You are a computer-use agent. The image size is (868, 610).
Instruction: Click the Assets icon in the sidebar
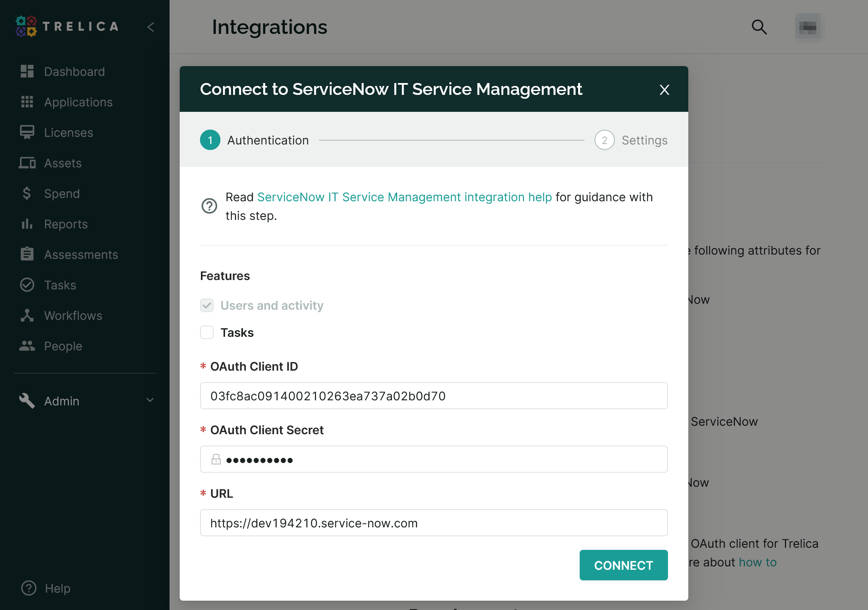click(x=27, y=163)
